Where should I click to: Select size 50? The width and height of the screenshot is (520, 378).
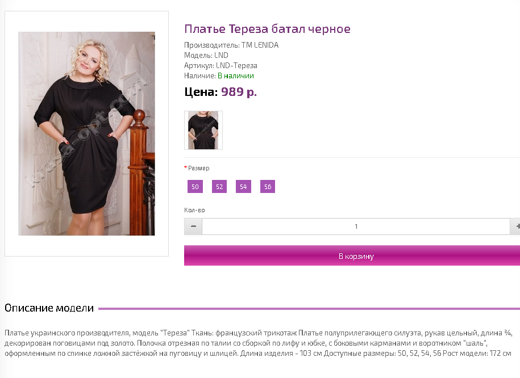pos(195,187)
